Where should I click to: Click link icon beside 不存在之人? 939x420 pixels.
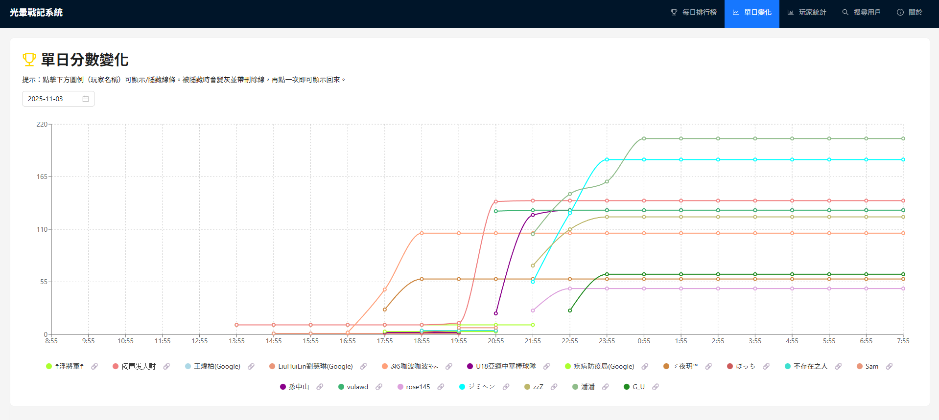[x=838, y=366]
